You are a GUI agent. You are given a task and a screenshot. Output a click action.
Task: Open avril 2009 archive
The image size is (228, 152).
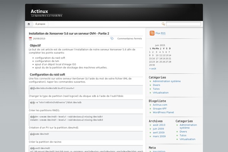coord(158,133)
